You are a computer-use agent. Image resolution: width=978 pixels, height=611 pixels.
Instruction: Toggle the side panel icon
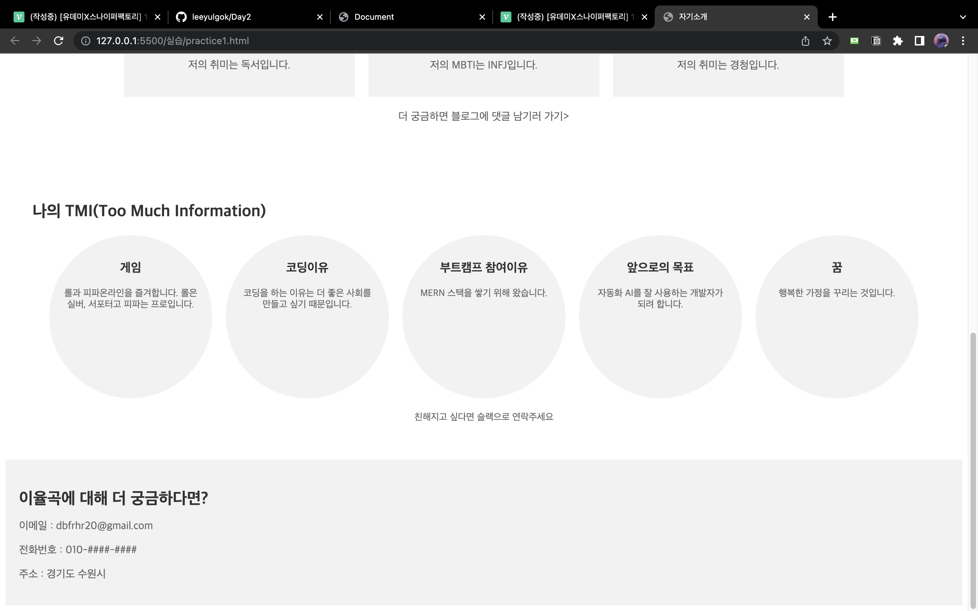coord(919,41)
